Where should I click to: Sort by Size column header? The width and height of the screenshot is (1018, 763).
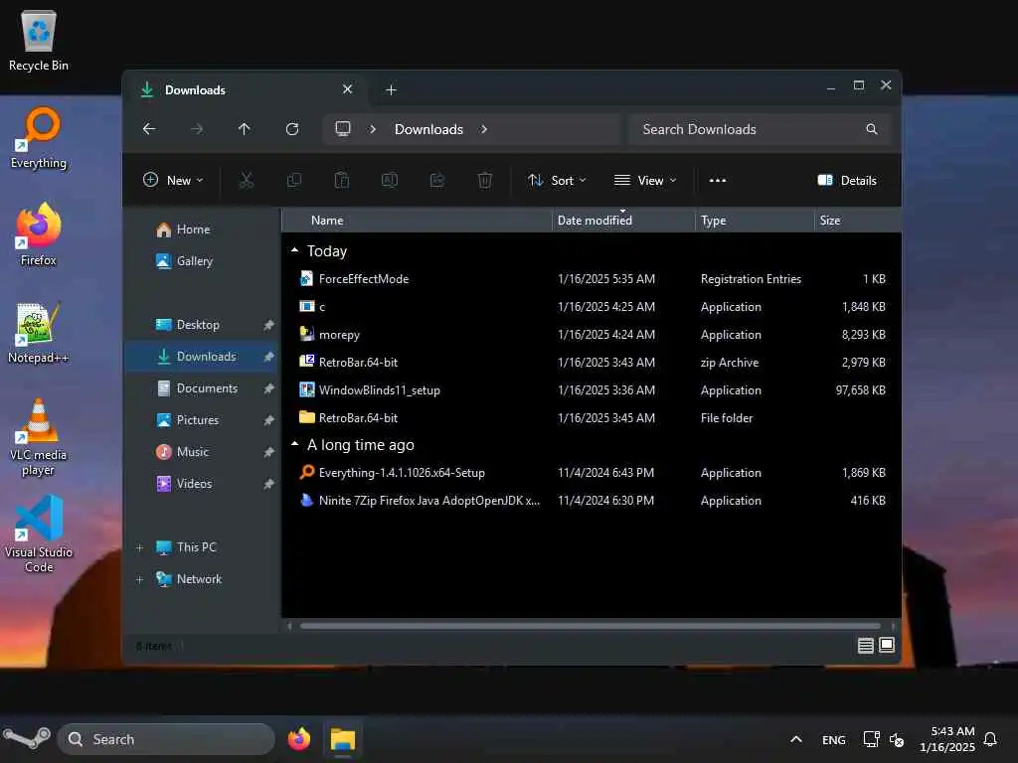pos(857,221)
